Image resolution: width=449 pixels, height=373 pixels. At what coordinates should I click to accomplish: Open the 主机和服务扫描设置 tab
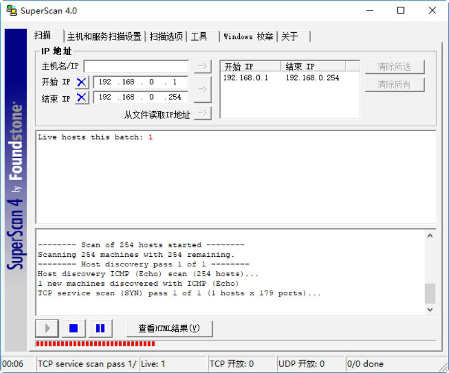[x=104, y=37]
